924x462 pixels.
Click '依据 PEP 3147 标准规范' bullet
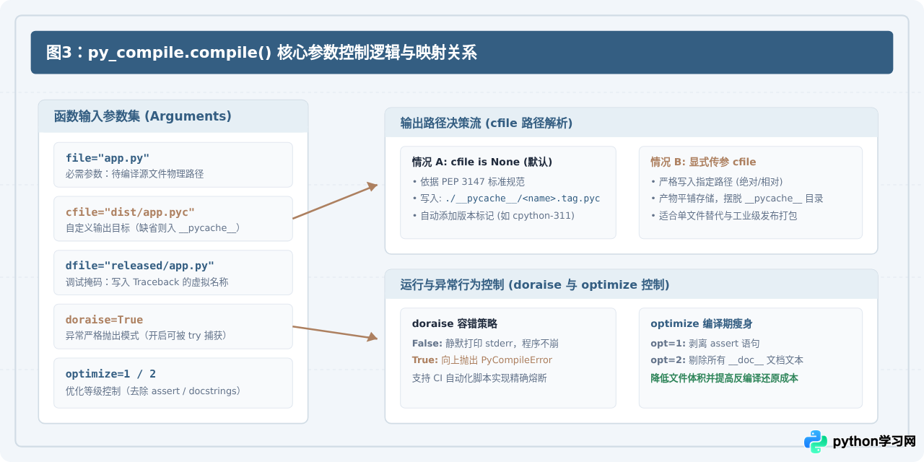[468, 182]
